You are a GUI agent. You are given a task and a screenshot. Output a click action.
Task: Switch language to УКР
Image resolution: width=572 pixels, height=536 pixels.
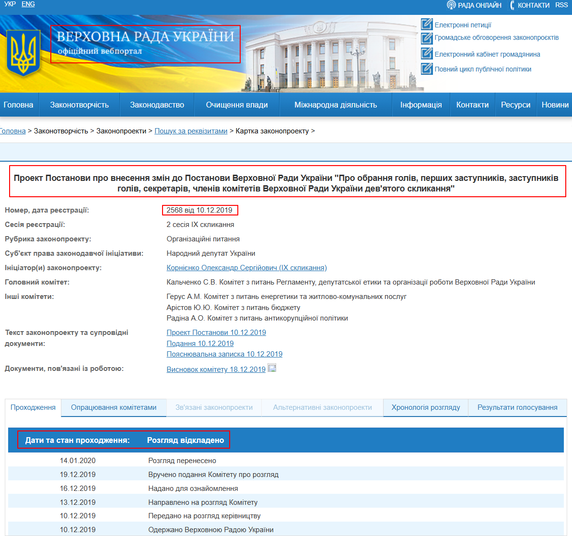tap(10, 4)
